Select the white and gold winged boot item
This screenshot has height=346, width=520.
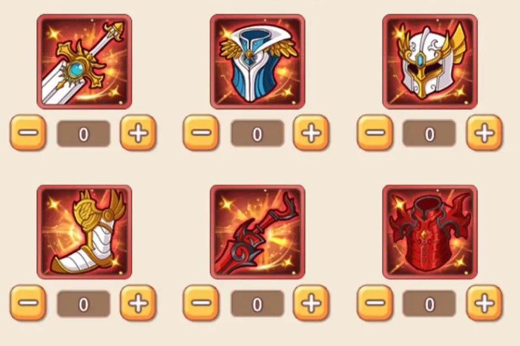coord(85,232)
